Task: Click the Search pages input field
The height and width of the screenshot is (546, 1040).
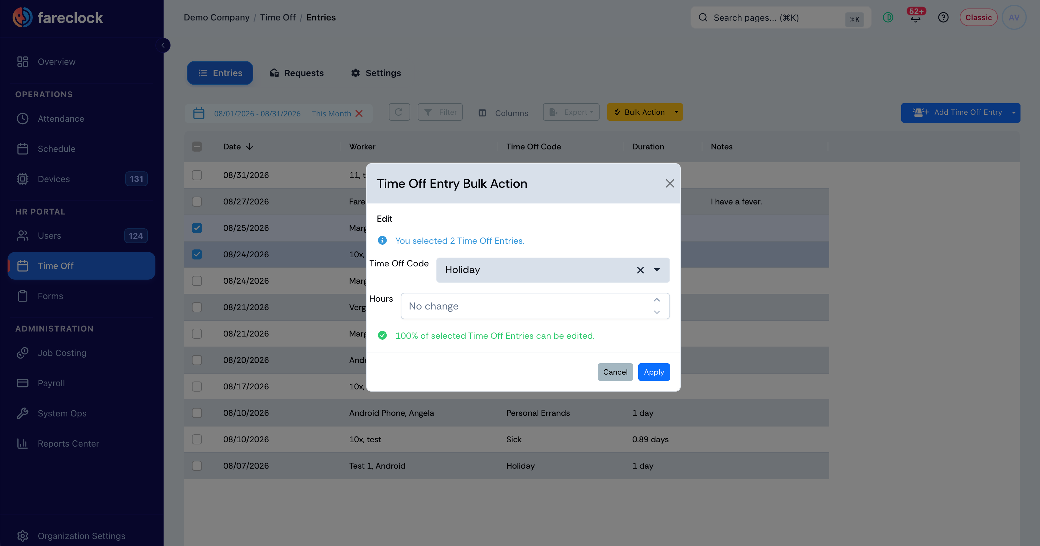Action: [780, 17]
